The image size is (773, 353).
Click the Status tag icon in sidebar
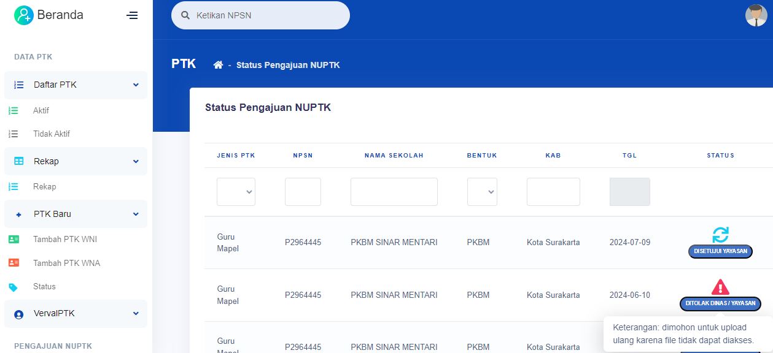[x=14, y=287]
